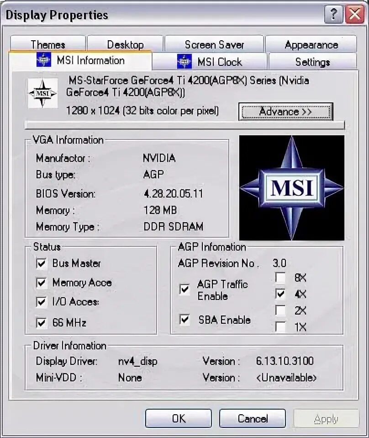Screen dimensions: 369x438
Task: Click the small MSI star logo icon
Action: [43, 93]
